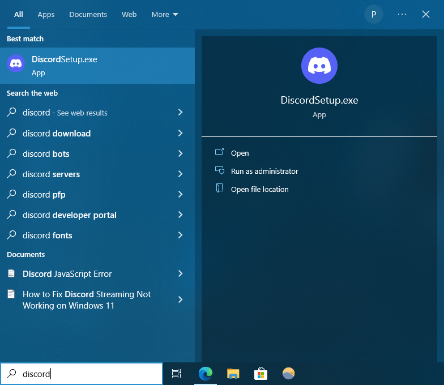The height and width of the screenshot is (385, 444).
Task: Switch to the Apps tab
Action: [46, 15]
